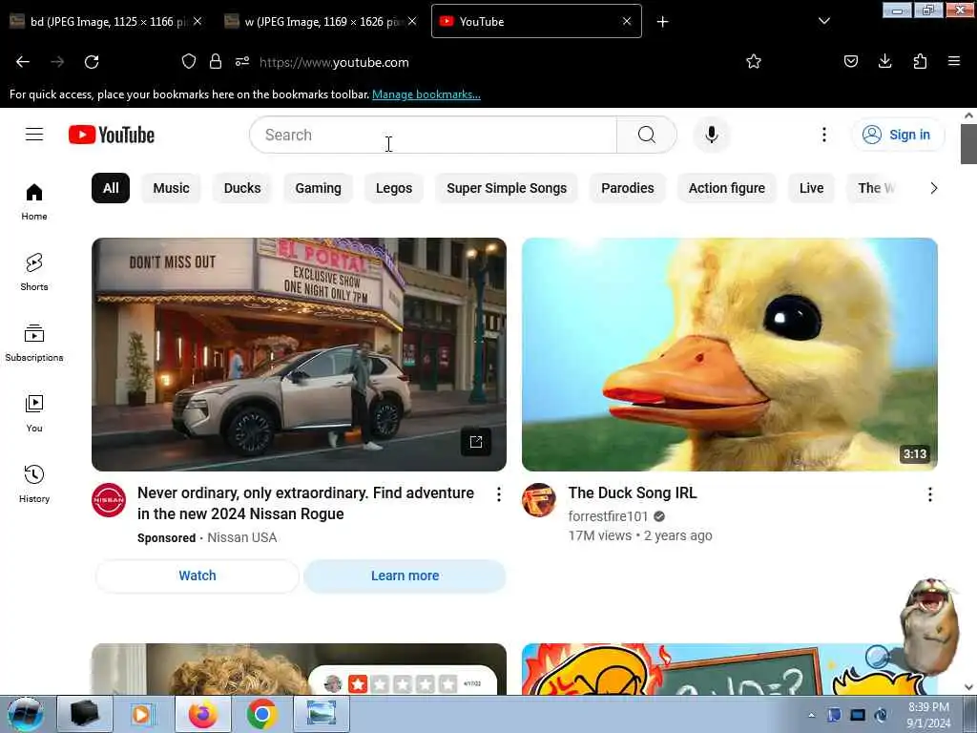Click the Watch button under Nissan ad
977x733 pixels.
click(197, 576)
